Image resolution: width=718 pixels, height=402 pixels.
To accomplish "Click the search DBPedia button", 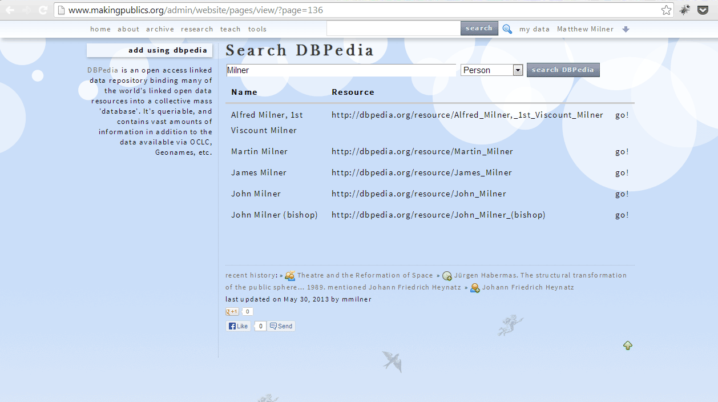I will [x=563, y=70].
